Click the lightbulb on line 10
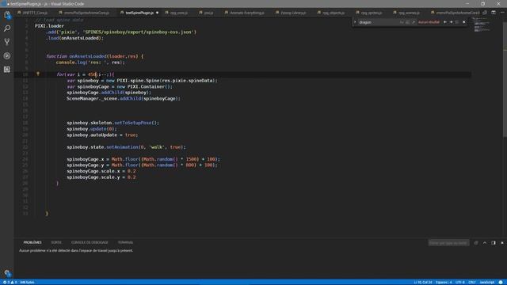 (38, 74)
